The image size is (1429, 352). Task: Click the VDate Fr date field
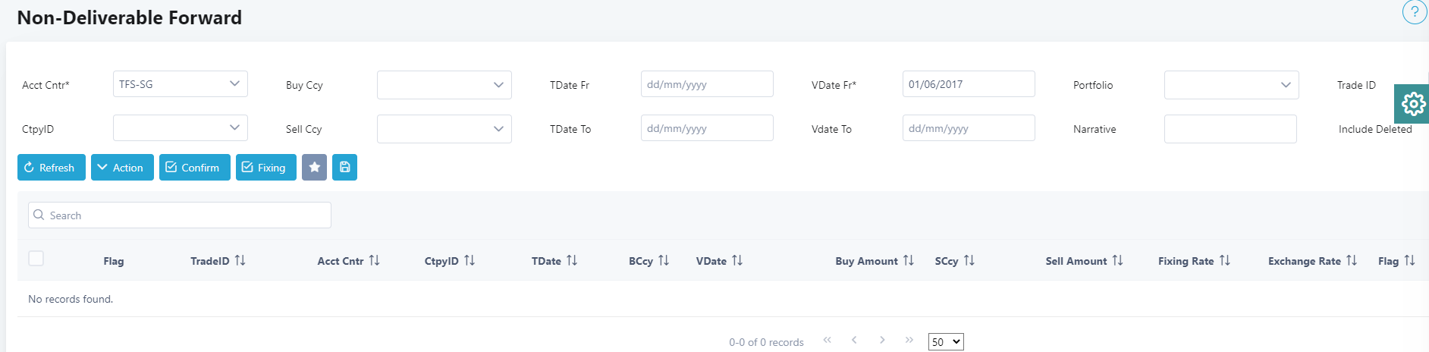pos(969,84)
